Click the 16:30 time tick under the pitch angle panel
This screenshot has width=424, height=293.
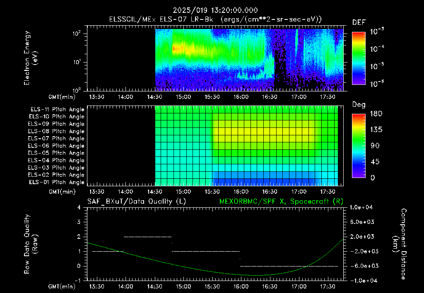[x=270, y=192]
